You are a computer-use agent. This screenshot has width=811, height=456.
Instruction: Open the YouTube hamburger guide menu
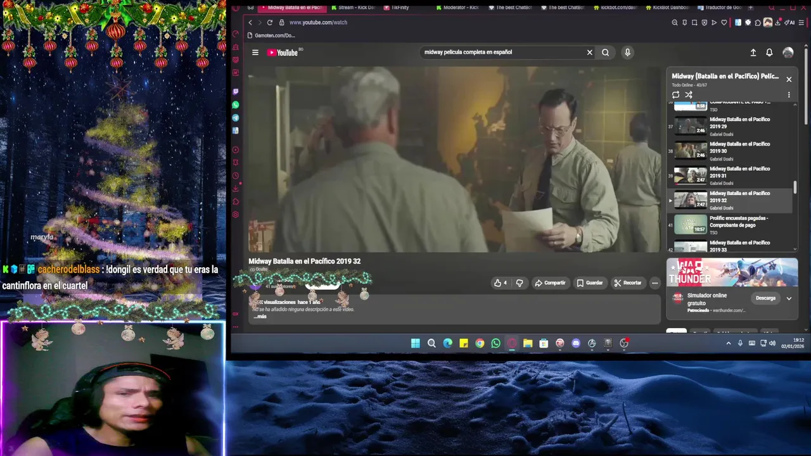(x=255, y=53)
